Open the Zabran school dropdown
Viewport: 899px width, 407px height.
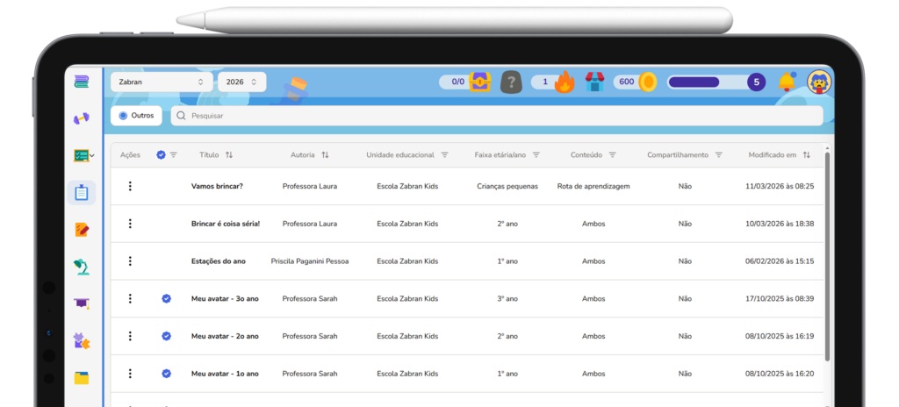coord(162,82)
